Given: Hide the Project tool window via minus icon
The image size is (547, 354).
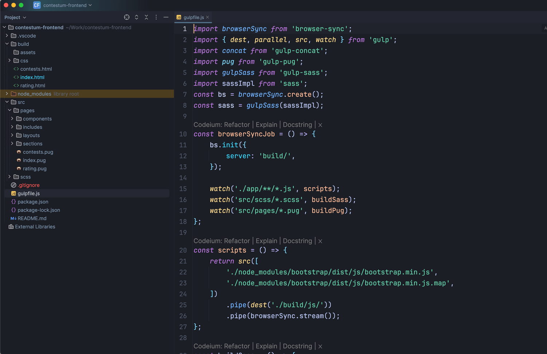Looking at the screenshot, I should (166, 17).
